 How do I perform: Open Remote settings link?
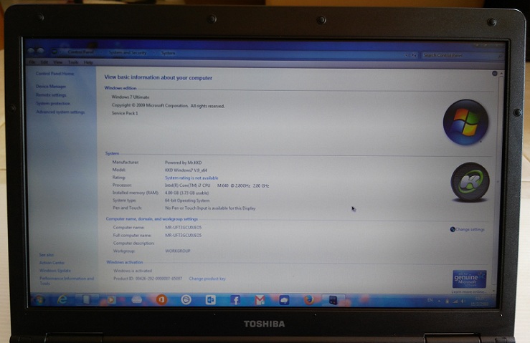[51, 95]
